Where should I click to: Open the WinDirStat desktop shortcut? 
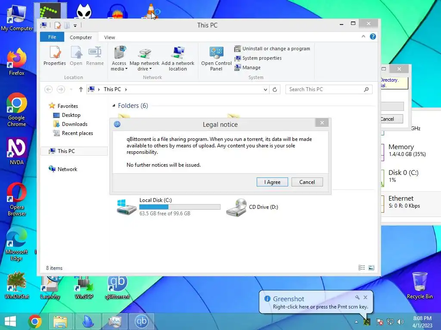tap(17, 285)
